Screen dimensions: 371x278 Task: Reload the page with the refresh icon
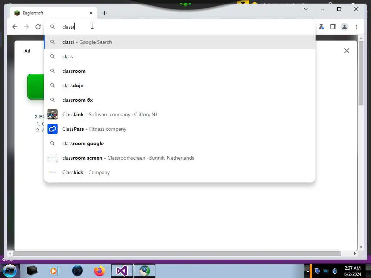(x=38, y=27)
